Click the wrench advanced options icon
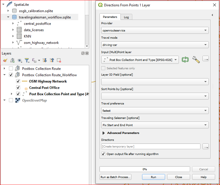The height and width of the screenshot is (185, 220). (196, 60)
